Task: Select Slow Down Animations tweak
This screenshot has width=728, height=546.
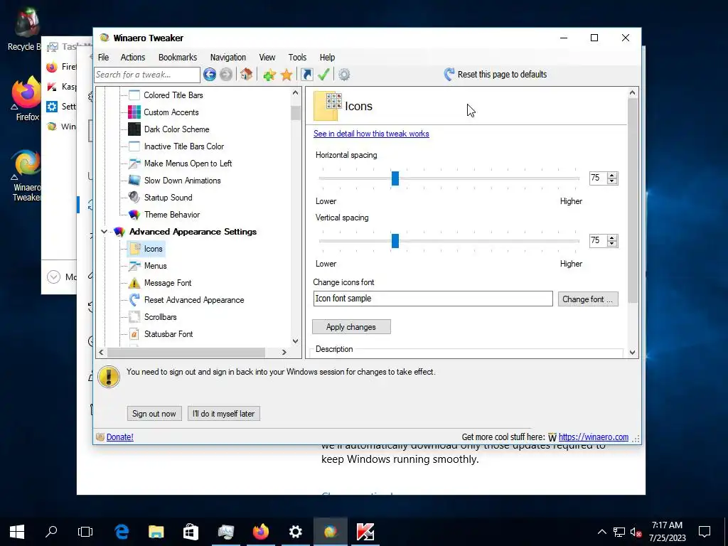Action: 182,181
